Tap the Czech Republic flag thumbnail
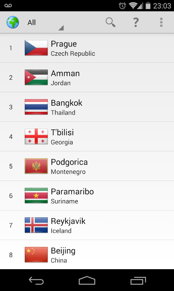Viewport: 174px width, 291px height. point(36,48)
